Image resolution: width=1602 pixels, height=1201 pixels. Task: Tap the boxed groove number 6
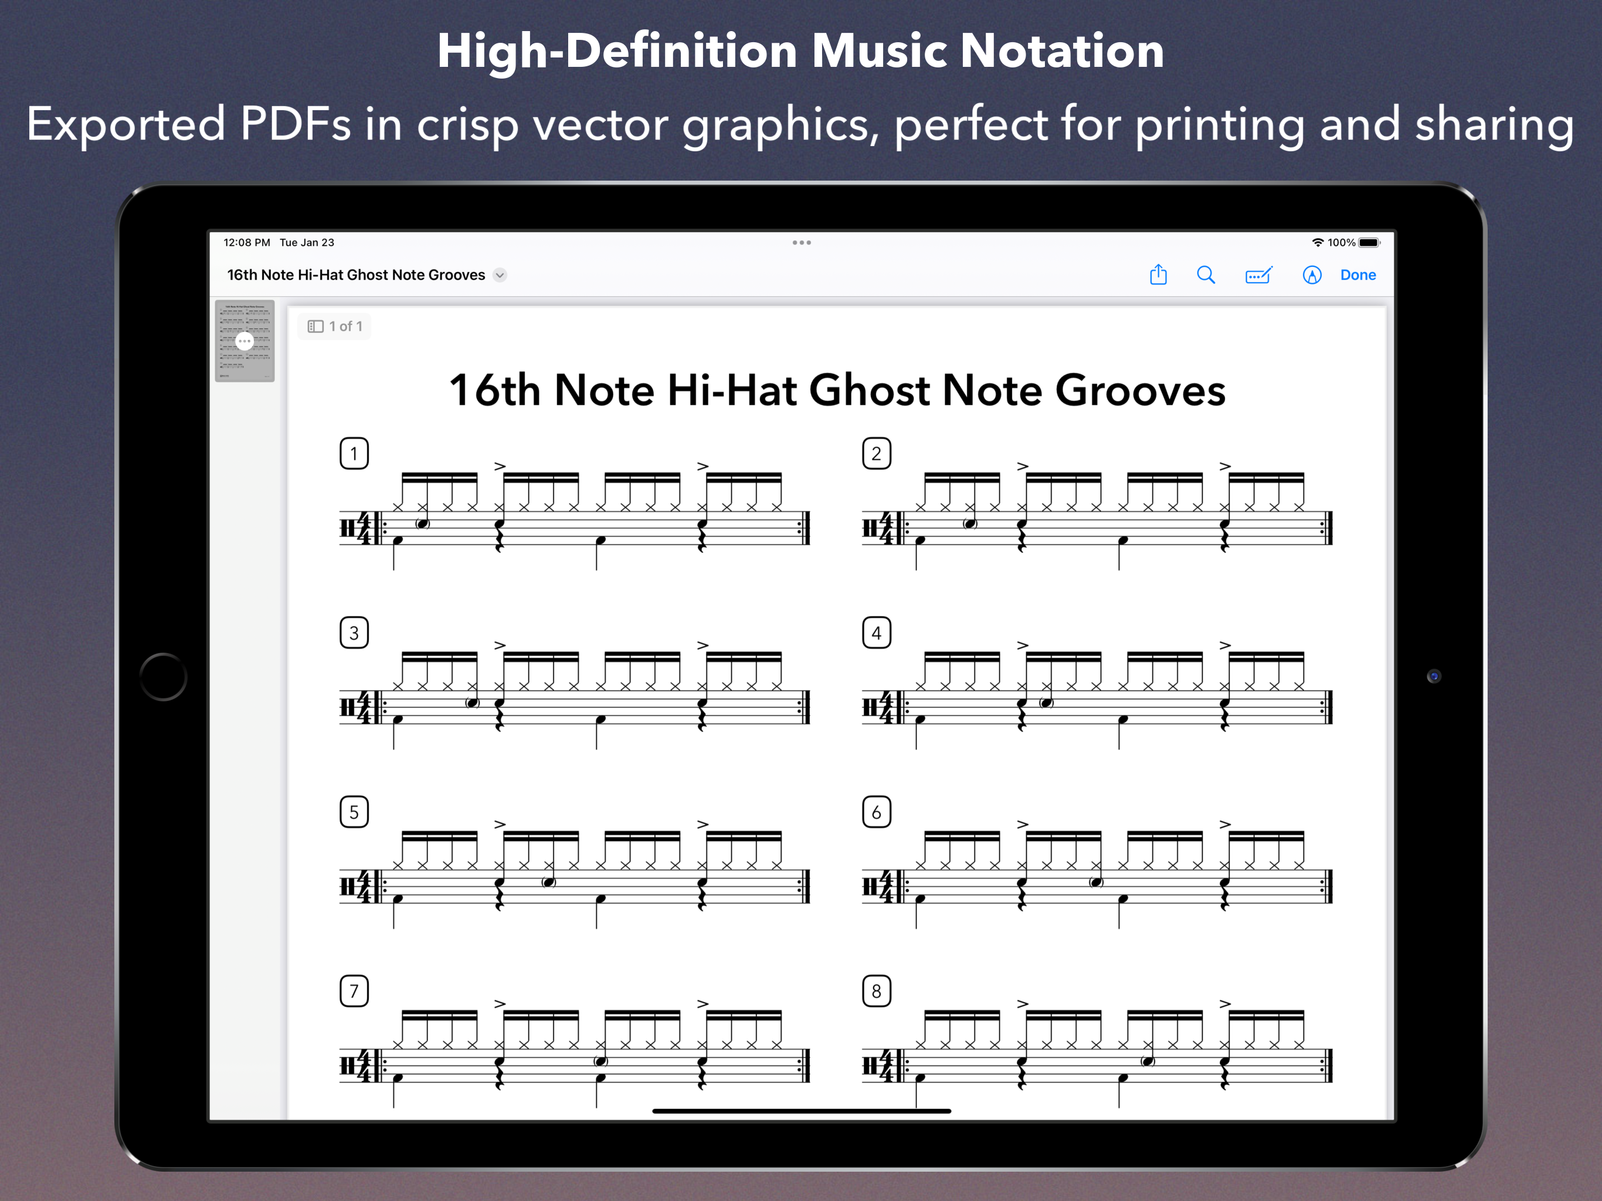(x=876, y=812)
